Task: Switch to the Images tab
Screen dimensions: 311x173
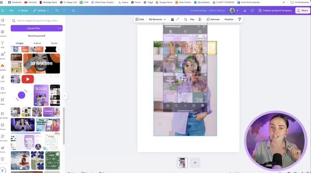Action: pyautogui.click(x=19, y=43)
